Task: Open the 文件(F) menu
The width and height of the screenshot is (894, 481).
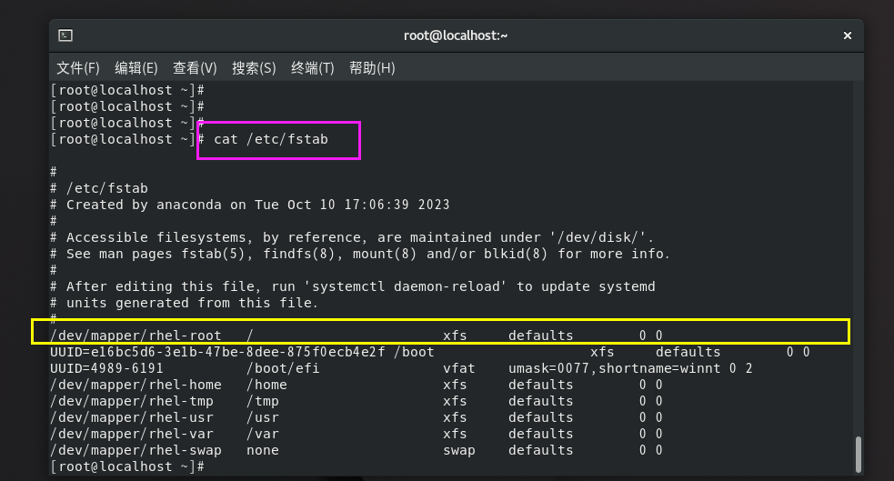Action: pos(77,68)
